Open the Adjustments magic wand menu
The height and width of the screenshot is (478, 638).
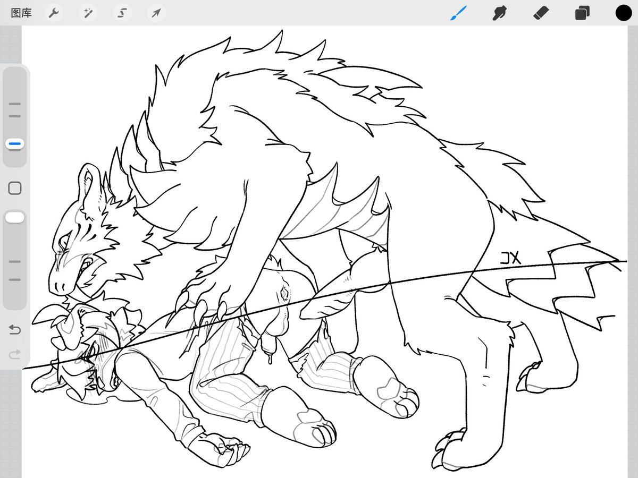pos(88,13)
